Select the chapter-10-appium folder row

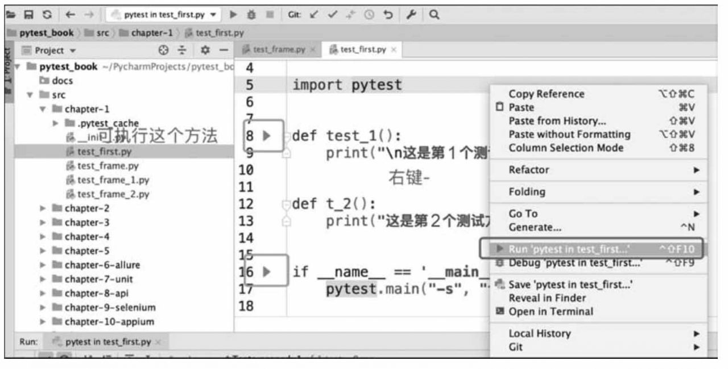click(124, 322)
